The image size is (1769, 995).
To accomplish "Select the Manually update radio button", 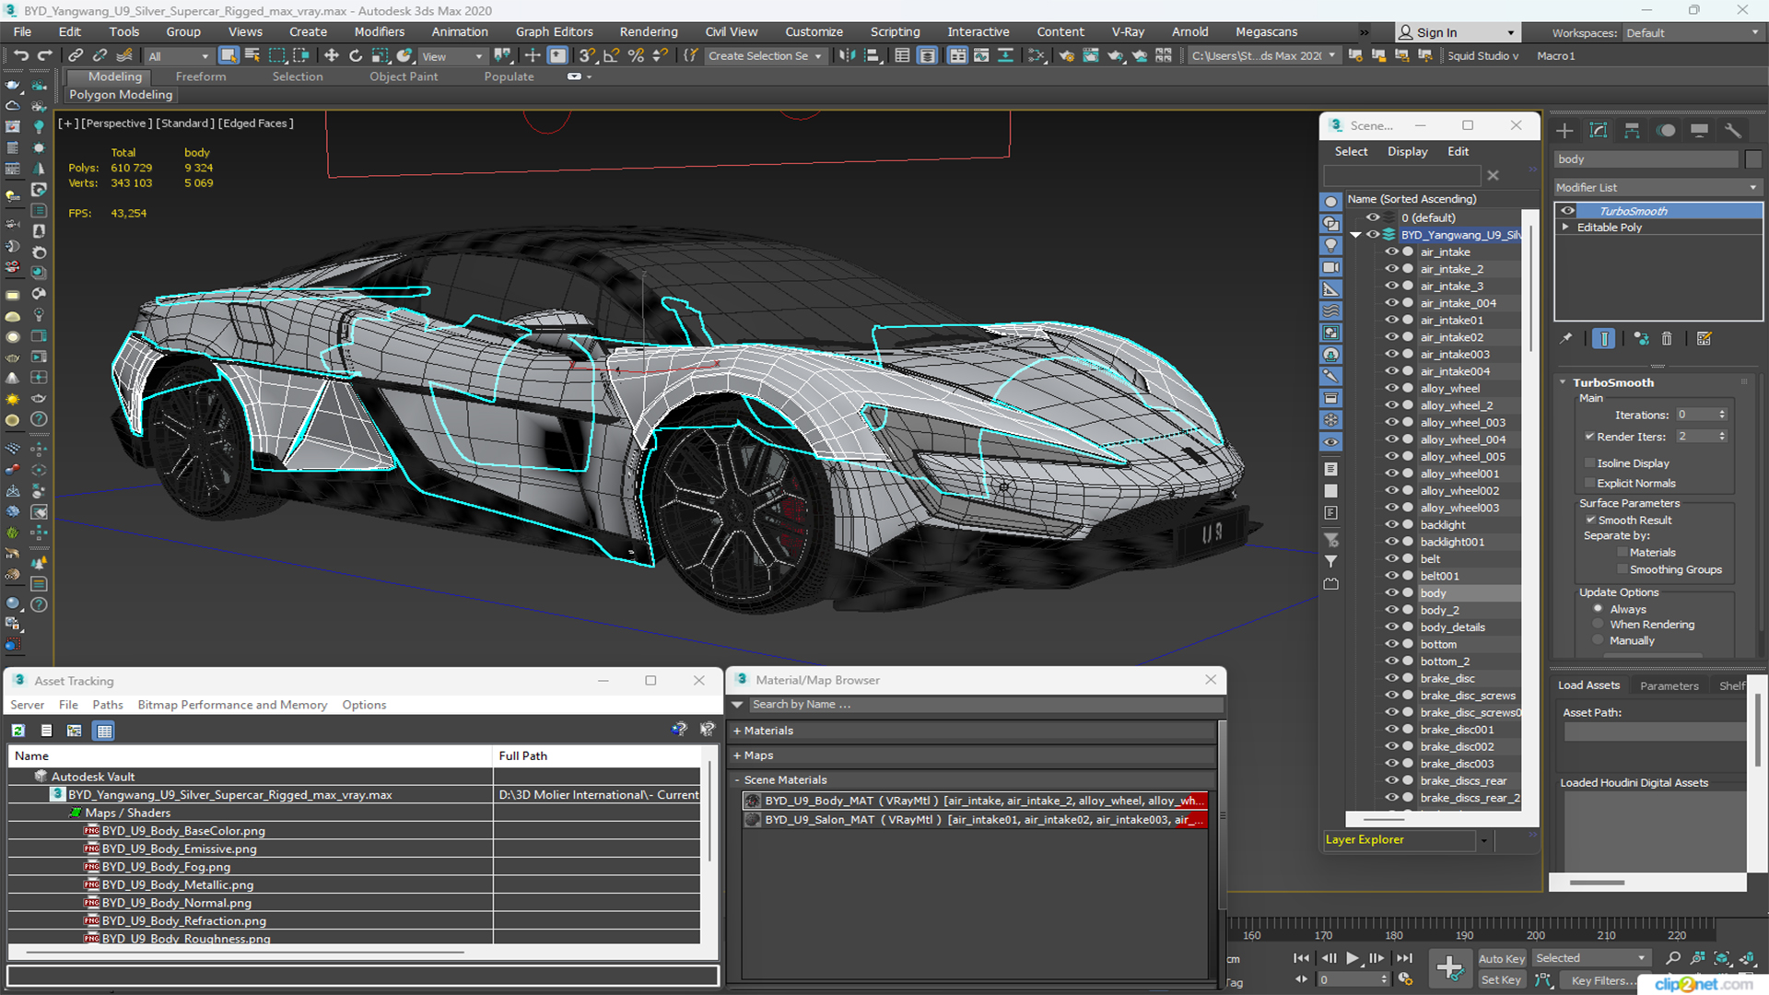I will point(1598,641).
